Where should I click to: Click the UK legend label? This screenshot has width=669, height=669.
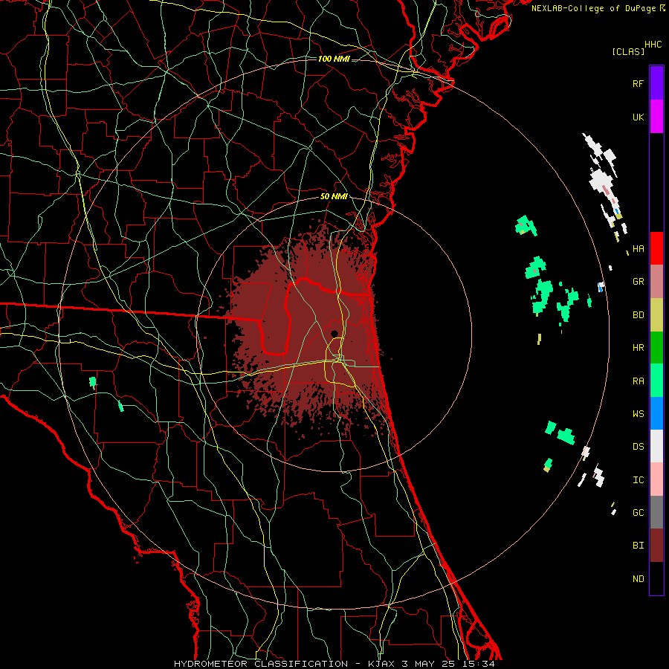[638, 117]
